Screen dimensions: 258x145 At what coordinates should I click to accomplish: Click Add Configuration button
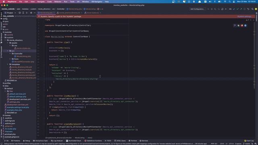coord(197,9)
